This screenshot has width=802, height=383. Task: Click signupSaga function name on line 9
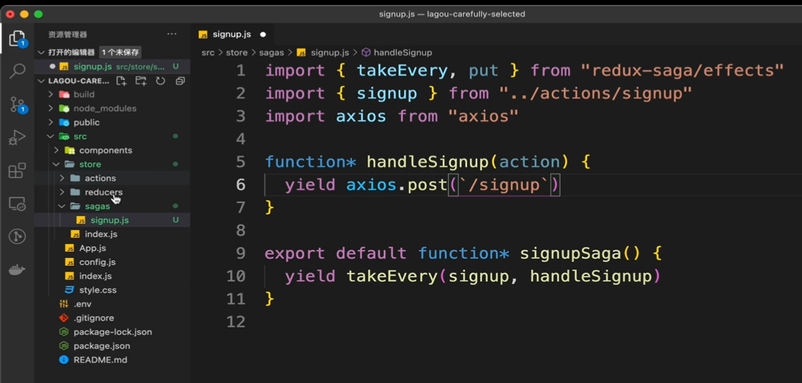pyautogui.click(x=571, y=253)
